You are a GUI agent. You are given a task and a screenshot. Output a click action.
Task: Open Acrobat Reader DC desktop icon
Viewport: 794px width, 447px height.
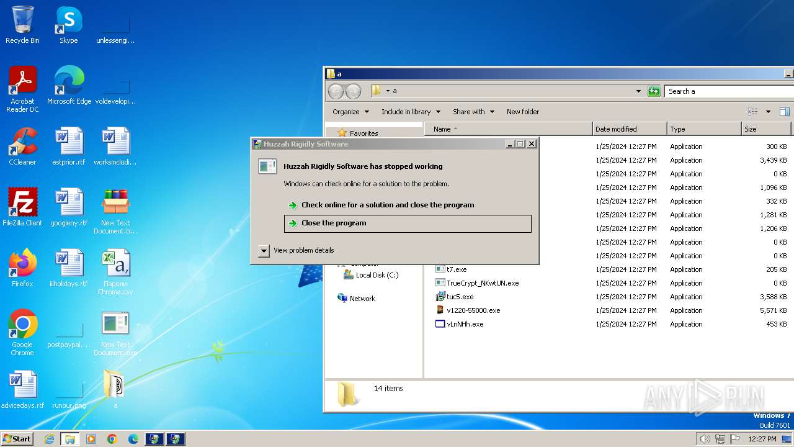22,89
